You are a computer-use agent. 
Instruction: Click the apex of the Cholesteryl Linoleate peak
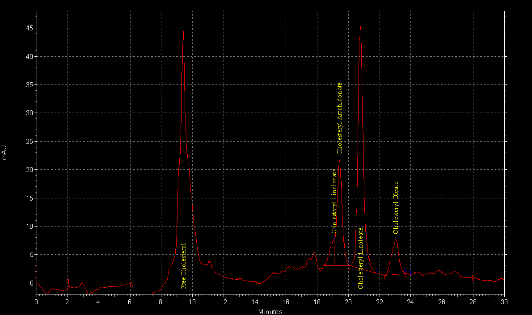pos(360,26)
